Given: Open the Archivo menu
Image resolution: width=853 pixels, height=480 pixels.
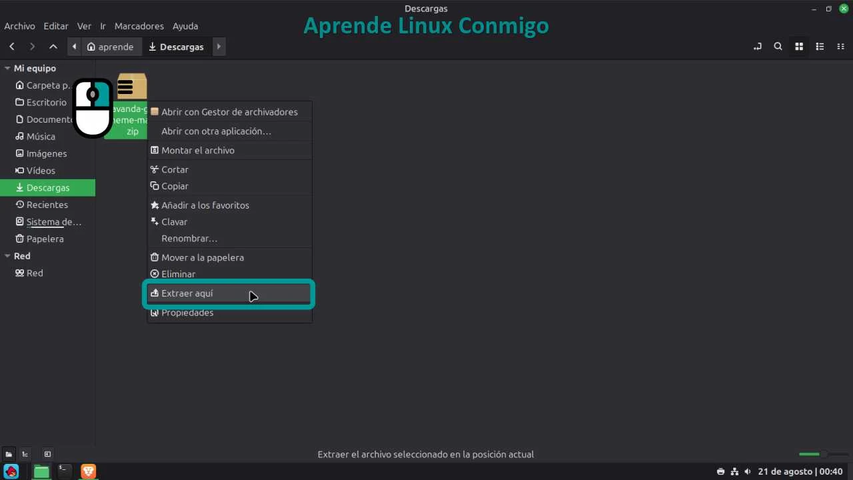Looking at the screenshot, I should (x=19, y=26).
